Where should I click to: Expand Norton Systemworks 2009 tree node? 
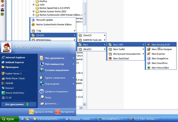click(x=34, y=15)
